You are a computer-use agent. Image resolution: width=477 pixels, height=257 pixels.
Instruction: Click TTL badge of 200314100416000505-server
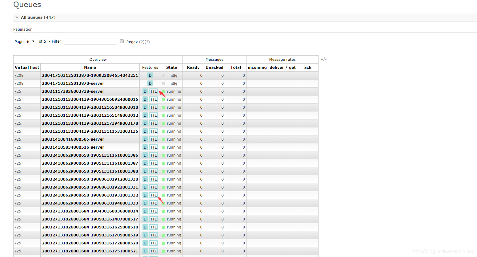(x=154, y=139)
